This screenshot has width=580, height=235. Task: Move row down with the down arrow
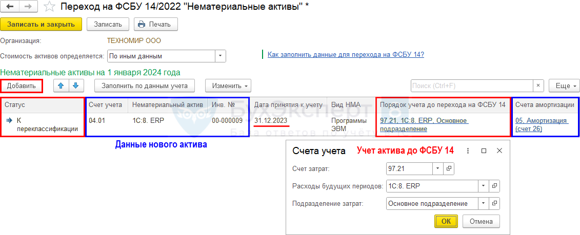pos(75,86)
